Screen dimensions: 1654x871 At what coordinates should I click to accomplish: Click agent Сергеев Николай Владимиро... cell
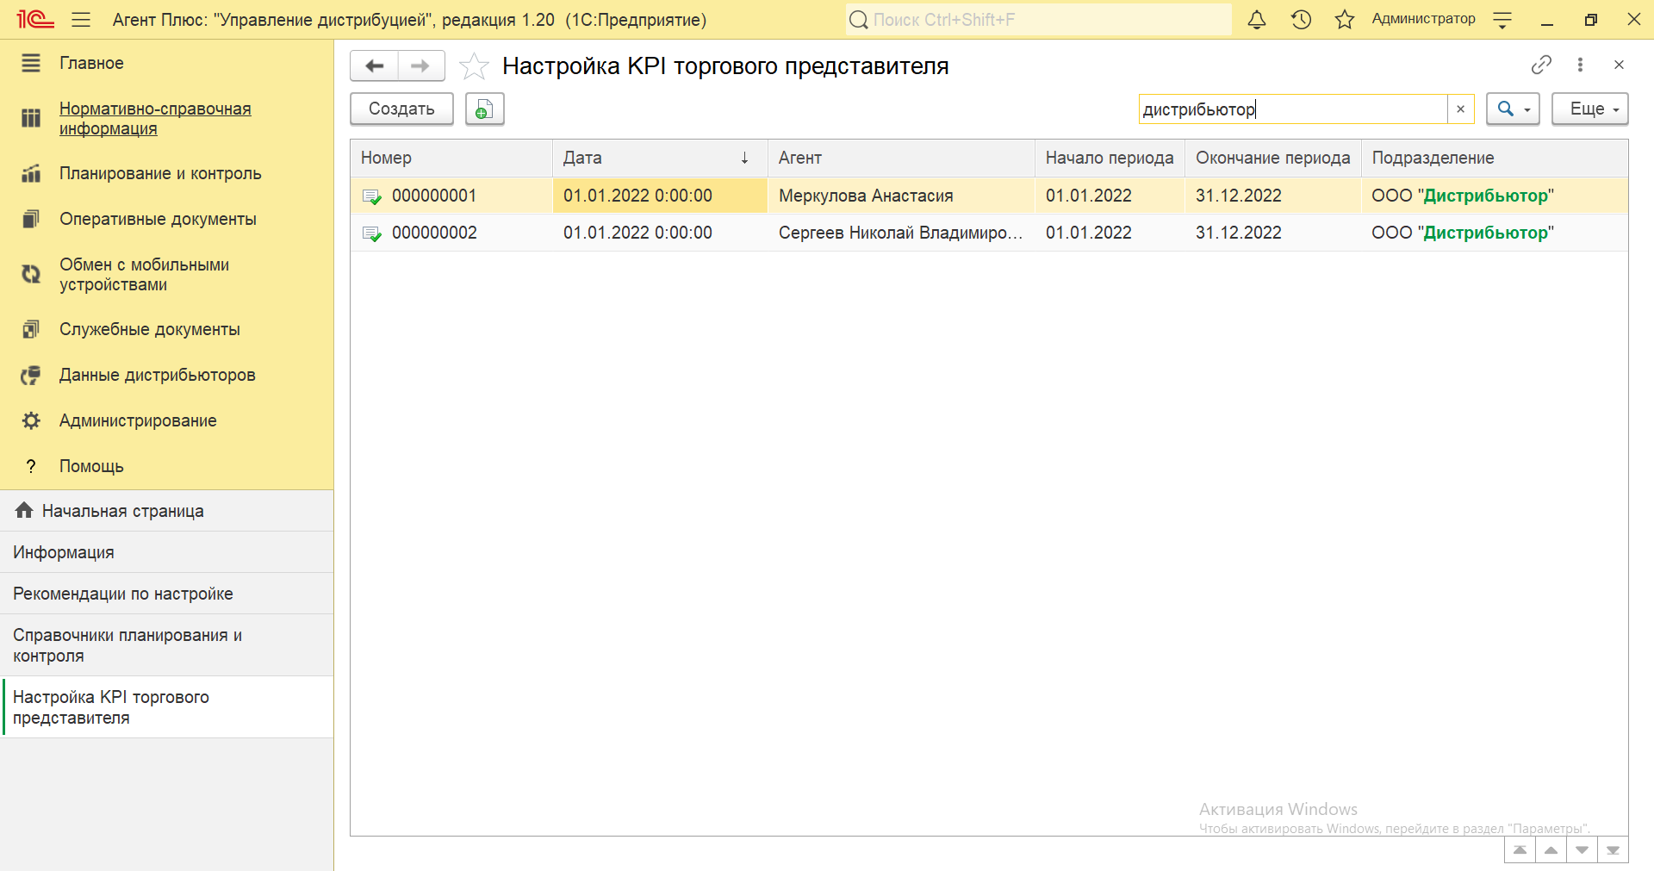[901, 233]
